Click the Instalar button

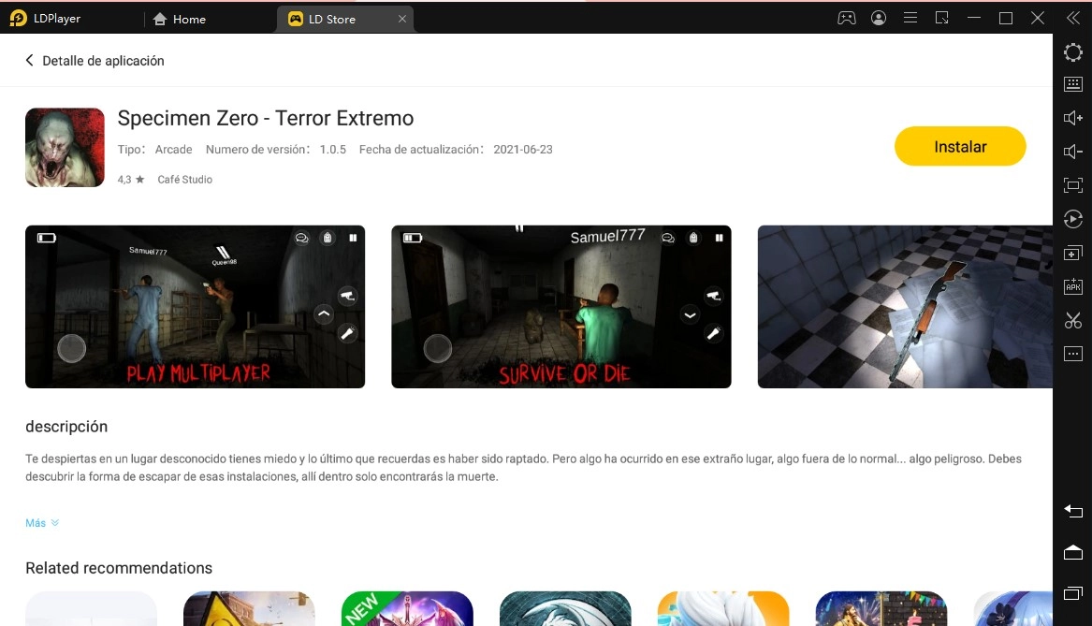pyautogui.click(x=960, y=146)
